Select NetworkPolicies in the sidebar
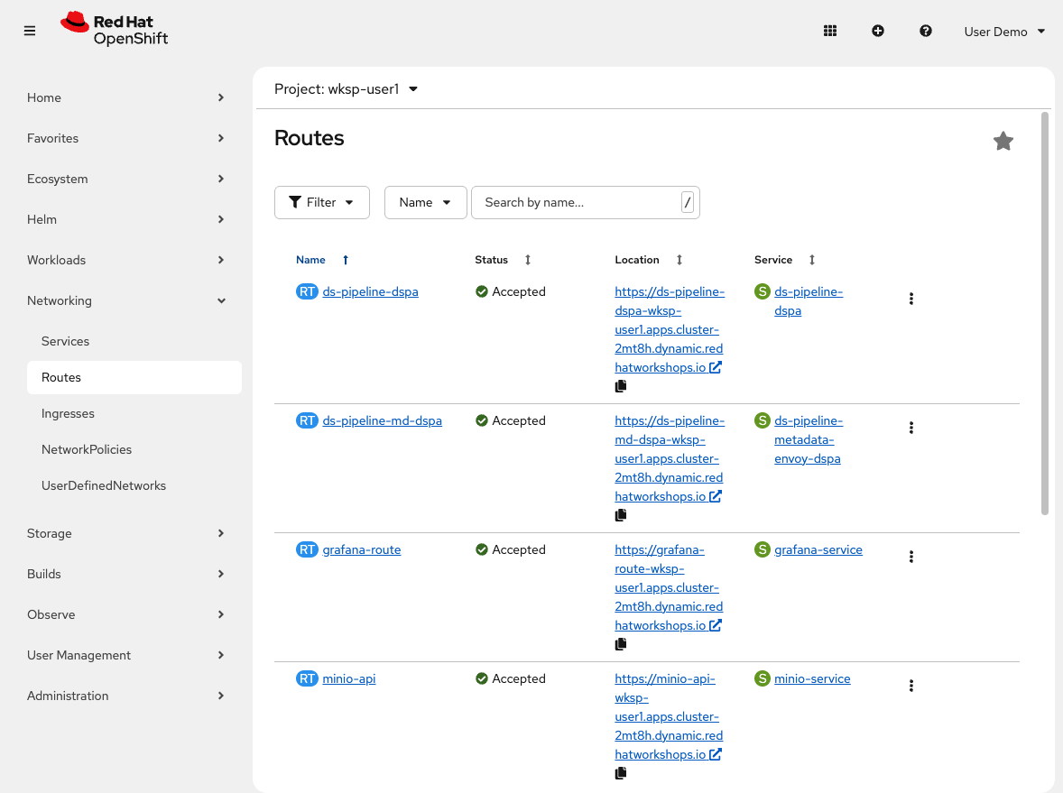 [x=87, y=449]
